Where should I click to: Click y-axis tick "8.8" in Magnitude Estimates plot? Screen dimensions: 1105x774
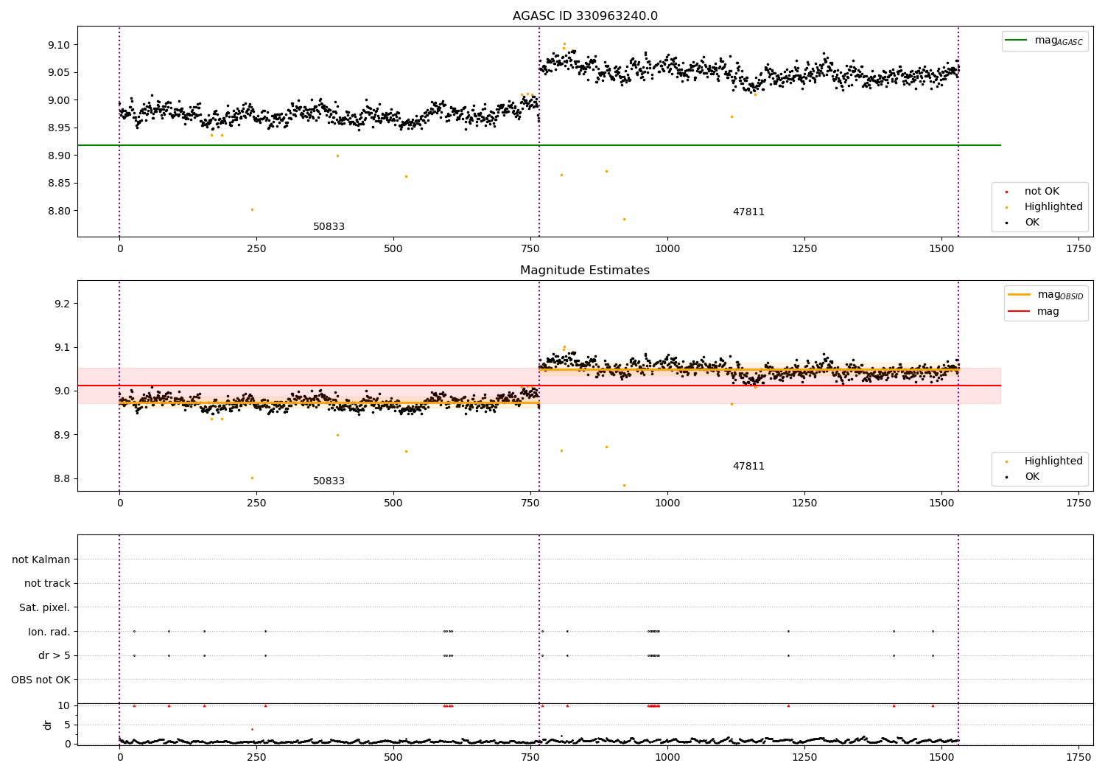pyautogui.click(x=62, y=478)
